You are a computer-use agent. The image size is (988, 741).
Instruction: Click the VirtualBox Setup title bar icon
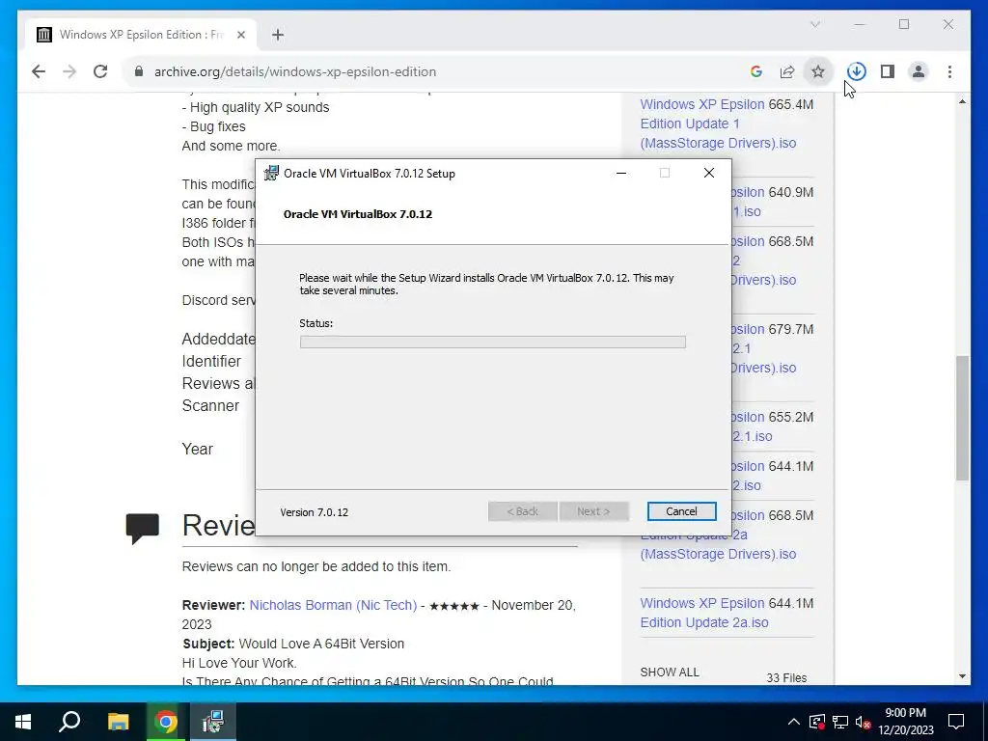[x=271, y=174]
